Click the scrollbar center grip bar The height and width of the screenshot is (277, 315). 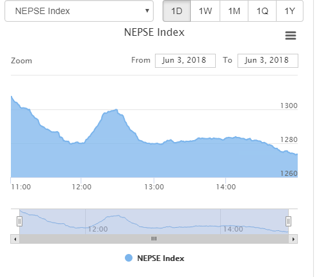click(154, 239)
